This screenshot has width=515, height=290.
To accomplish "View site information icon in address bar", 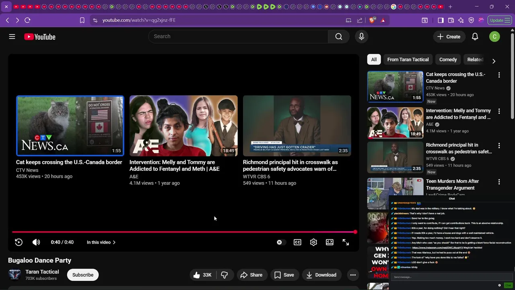I will pyautogui.click(x=95, y=20).
